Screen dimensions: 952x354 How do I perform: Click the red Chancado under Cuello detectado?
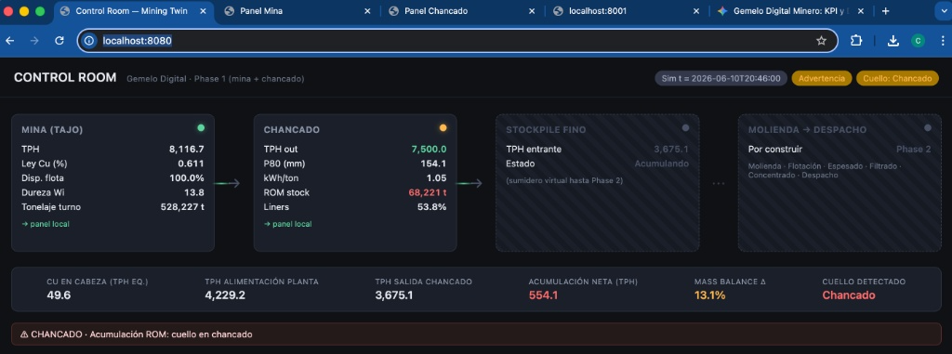(x=849, y=295)
